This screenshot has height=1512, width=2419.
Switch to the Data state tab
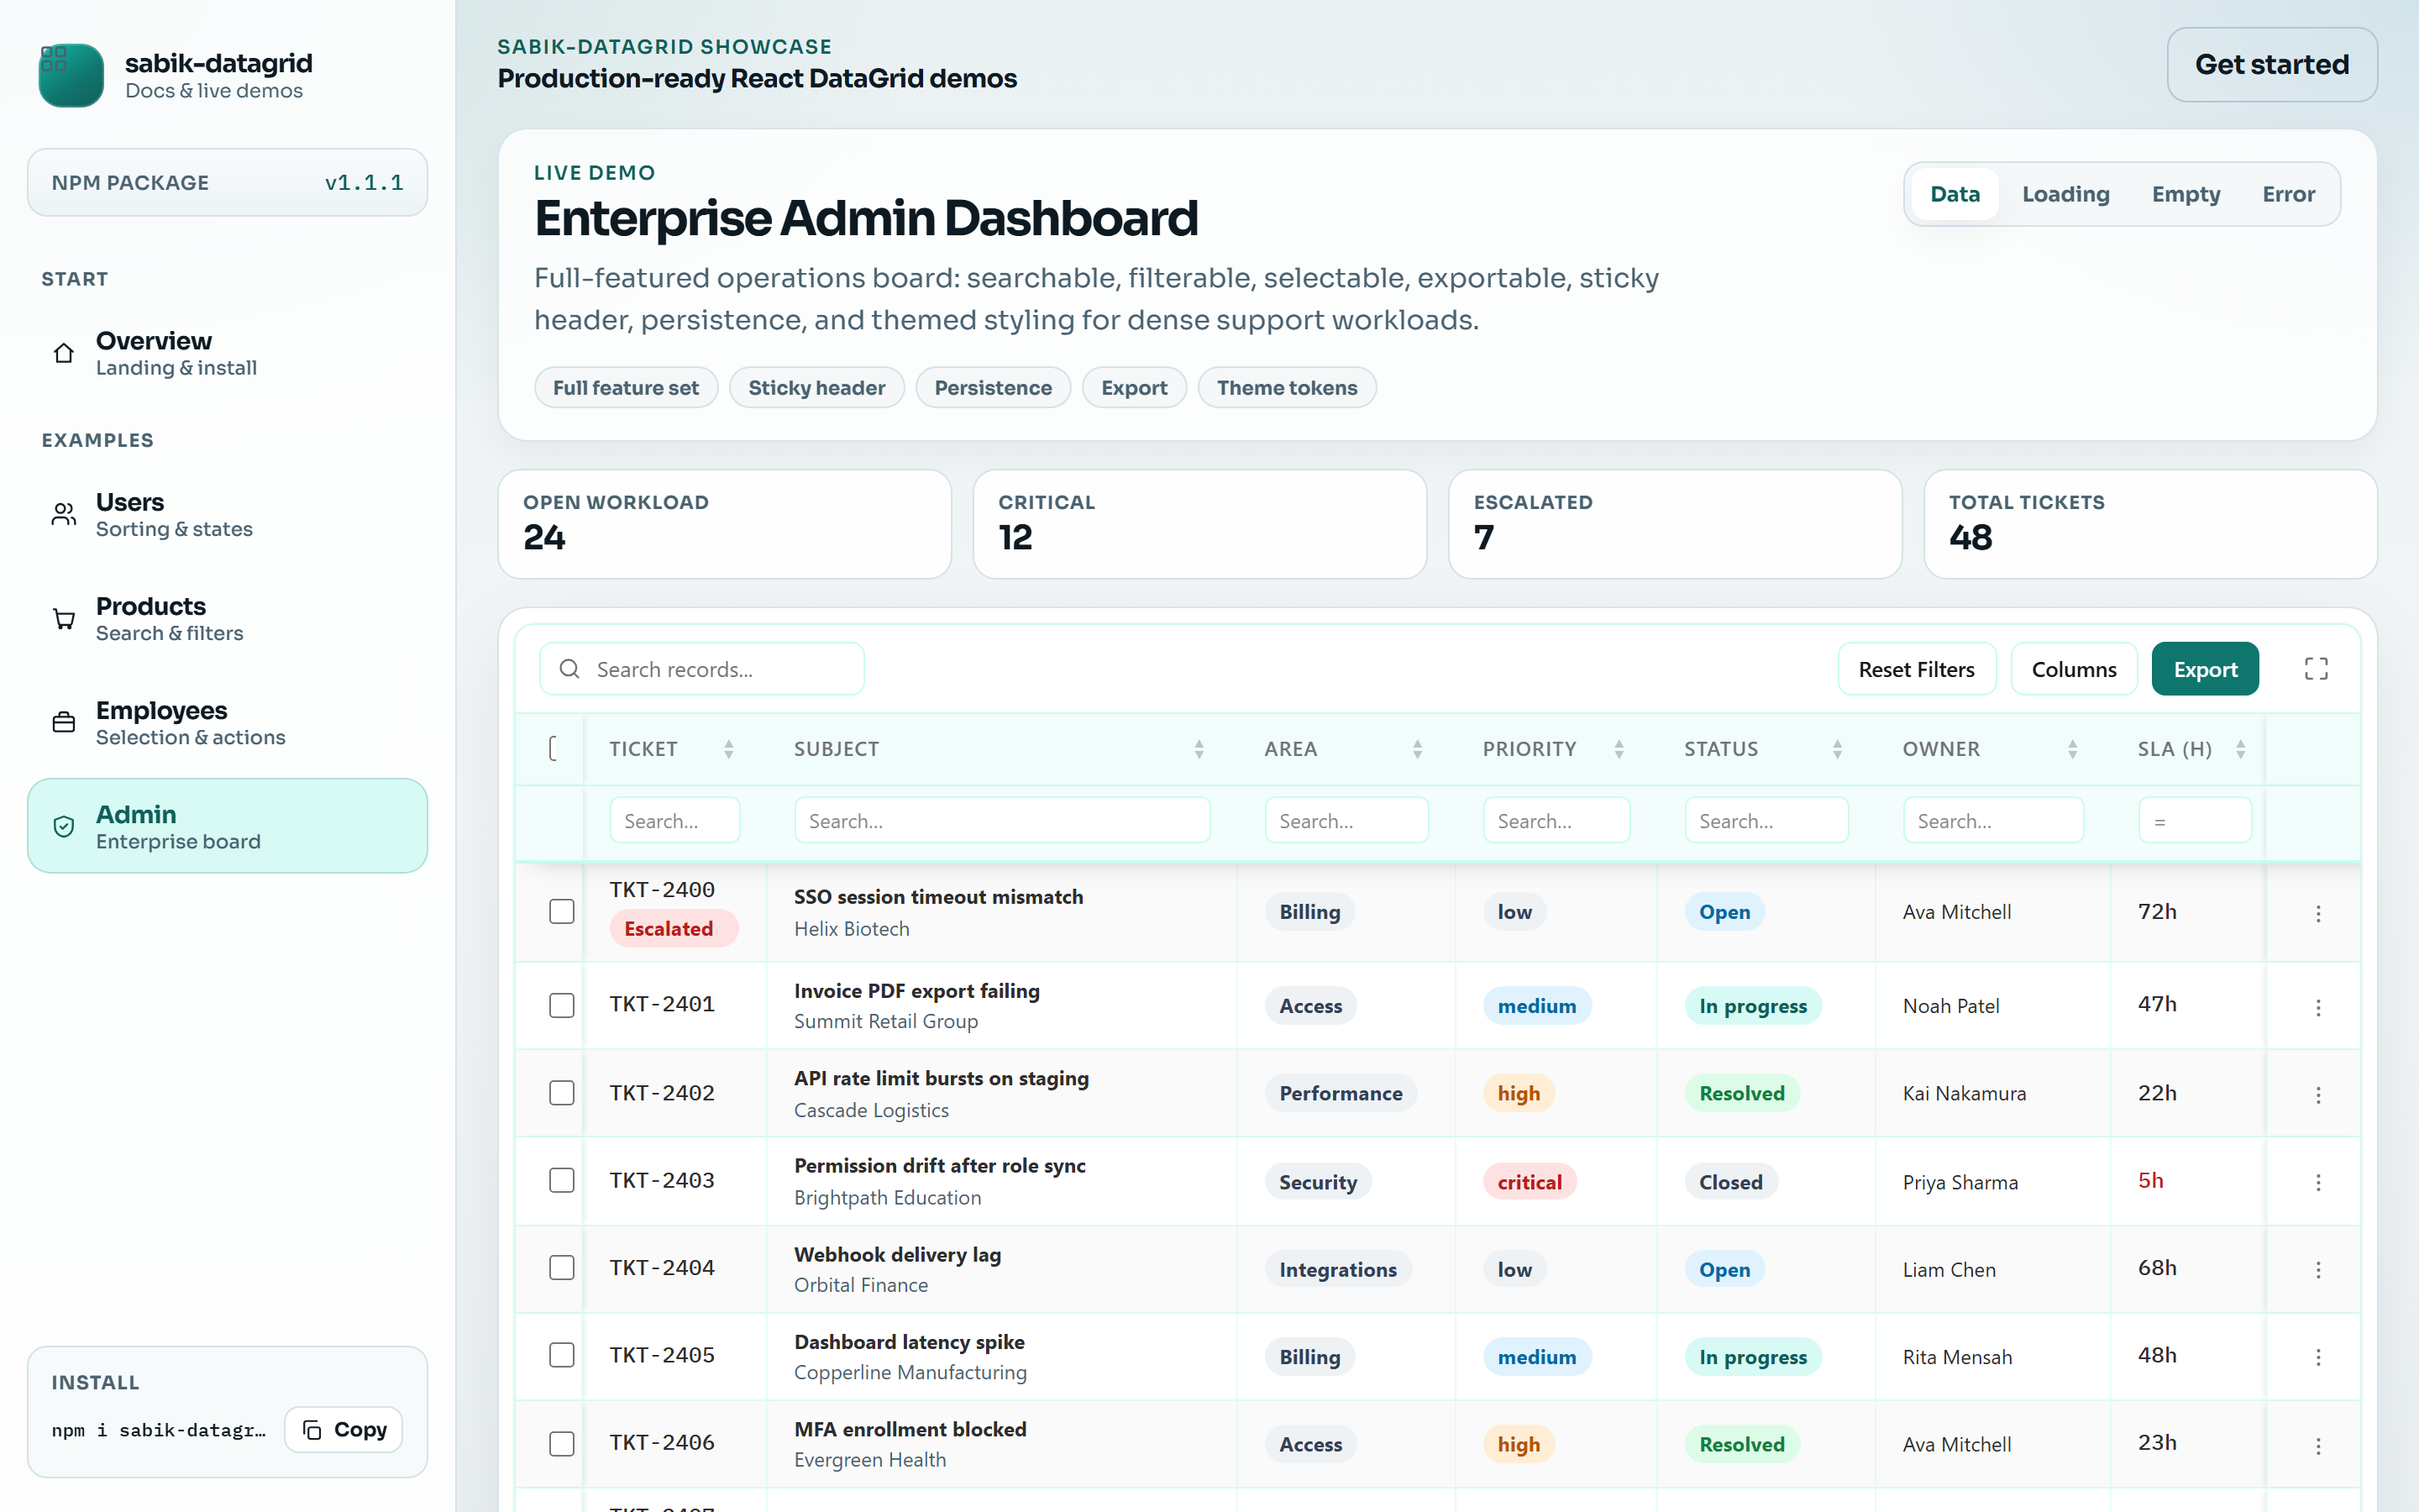1955,194
